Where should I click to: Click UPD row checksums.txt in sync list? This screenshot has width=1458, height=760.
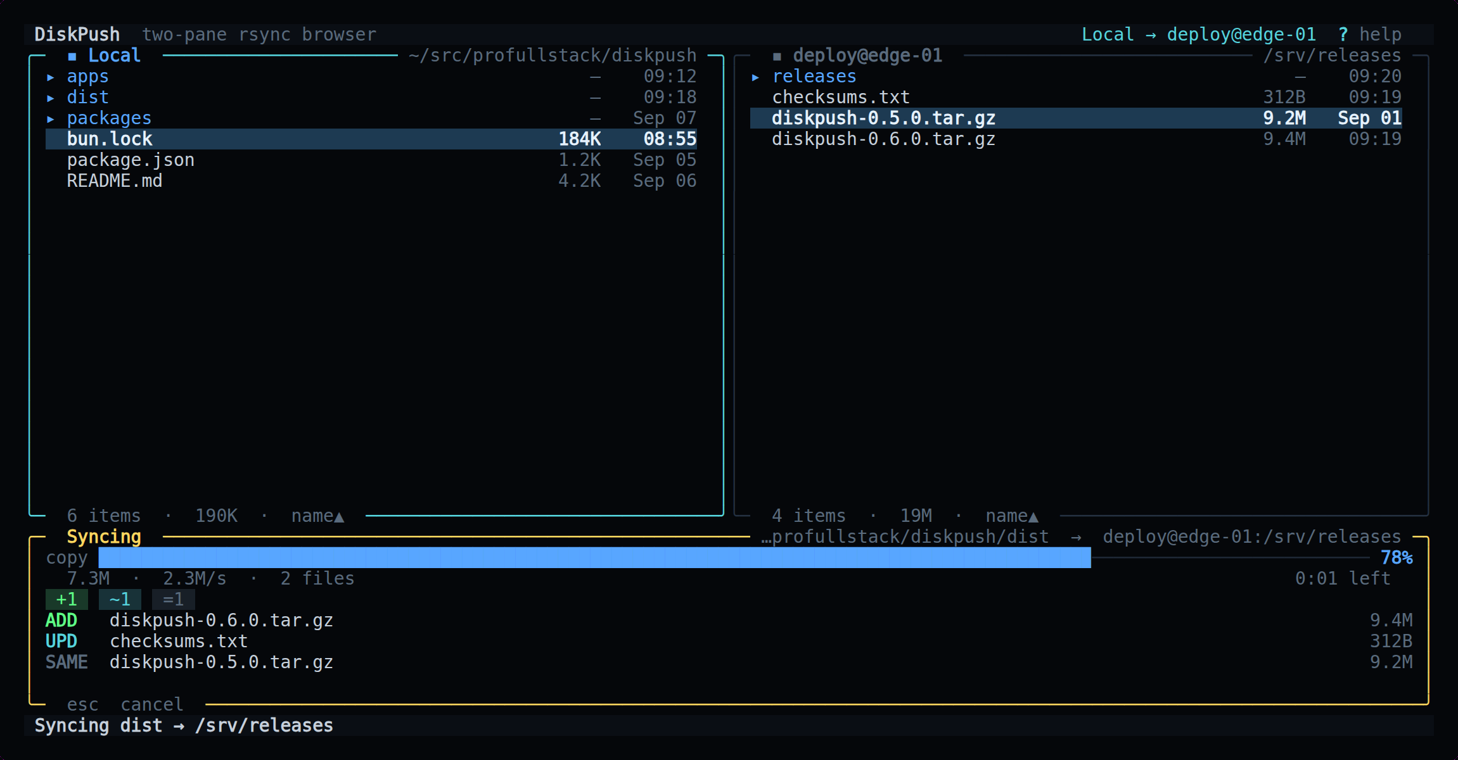coord(729,641)
